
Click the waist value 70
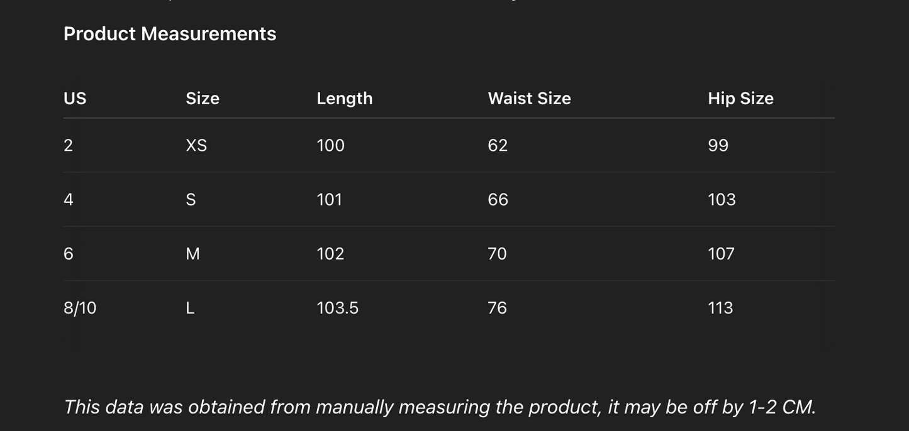coord(497,254)
